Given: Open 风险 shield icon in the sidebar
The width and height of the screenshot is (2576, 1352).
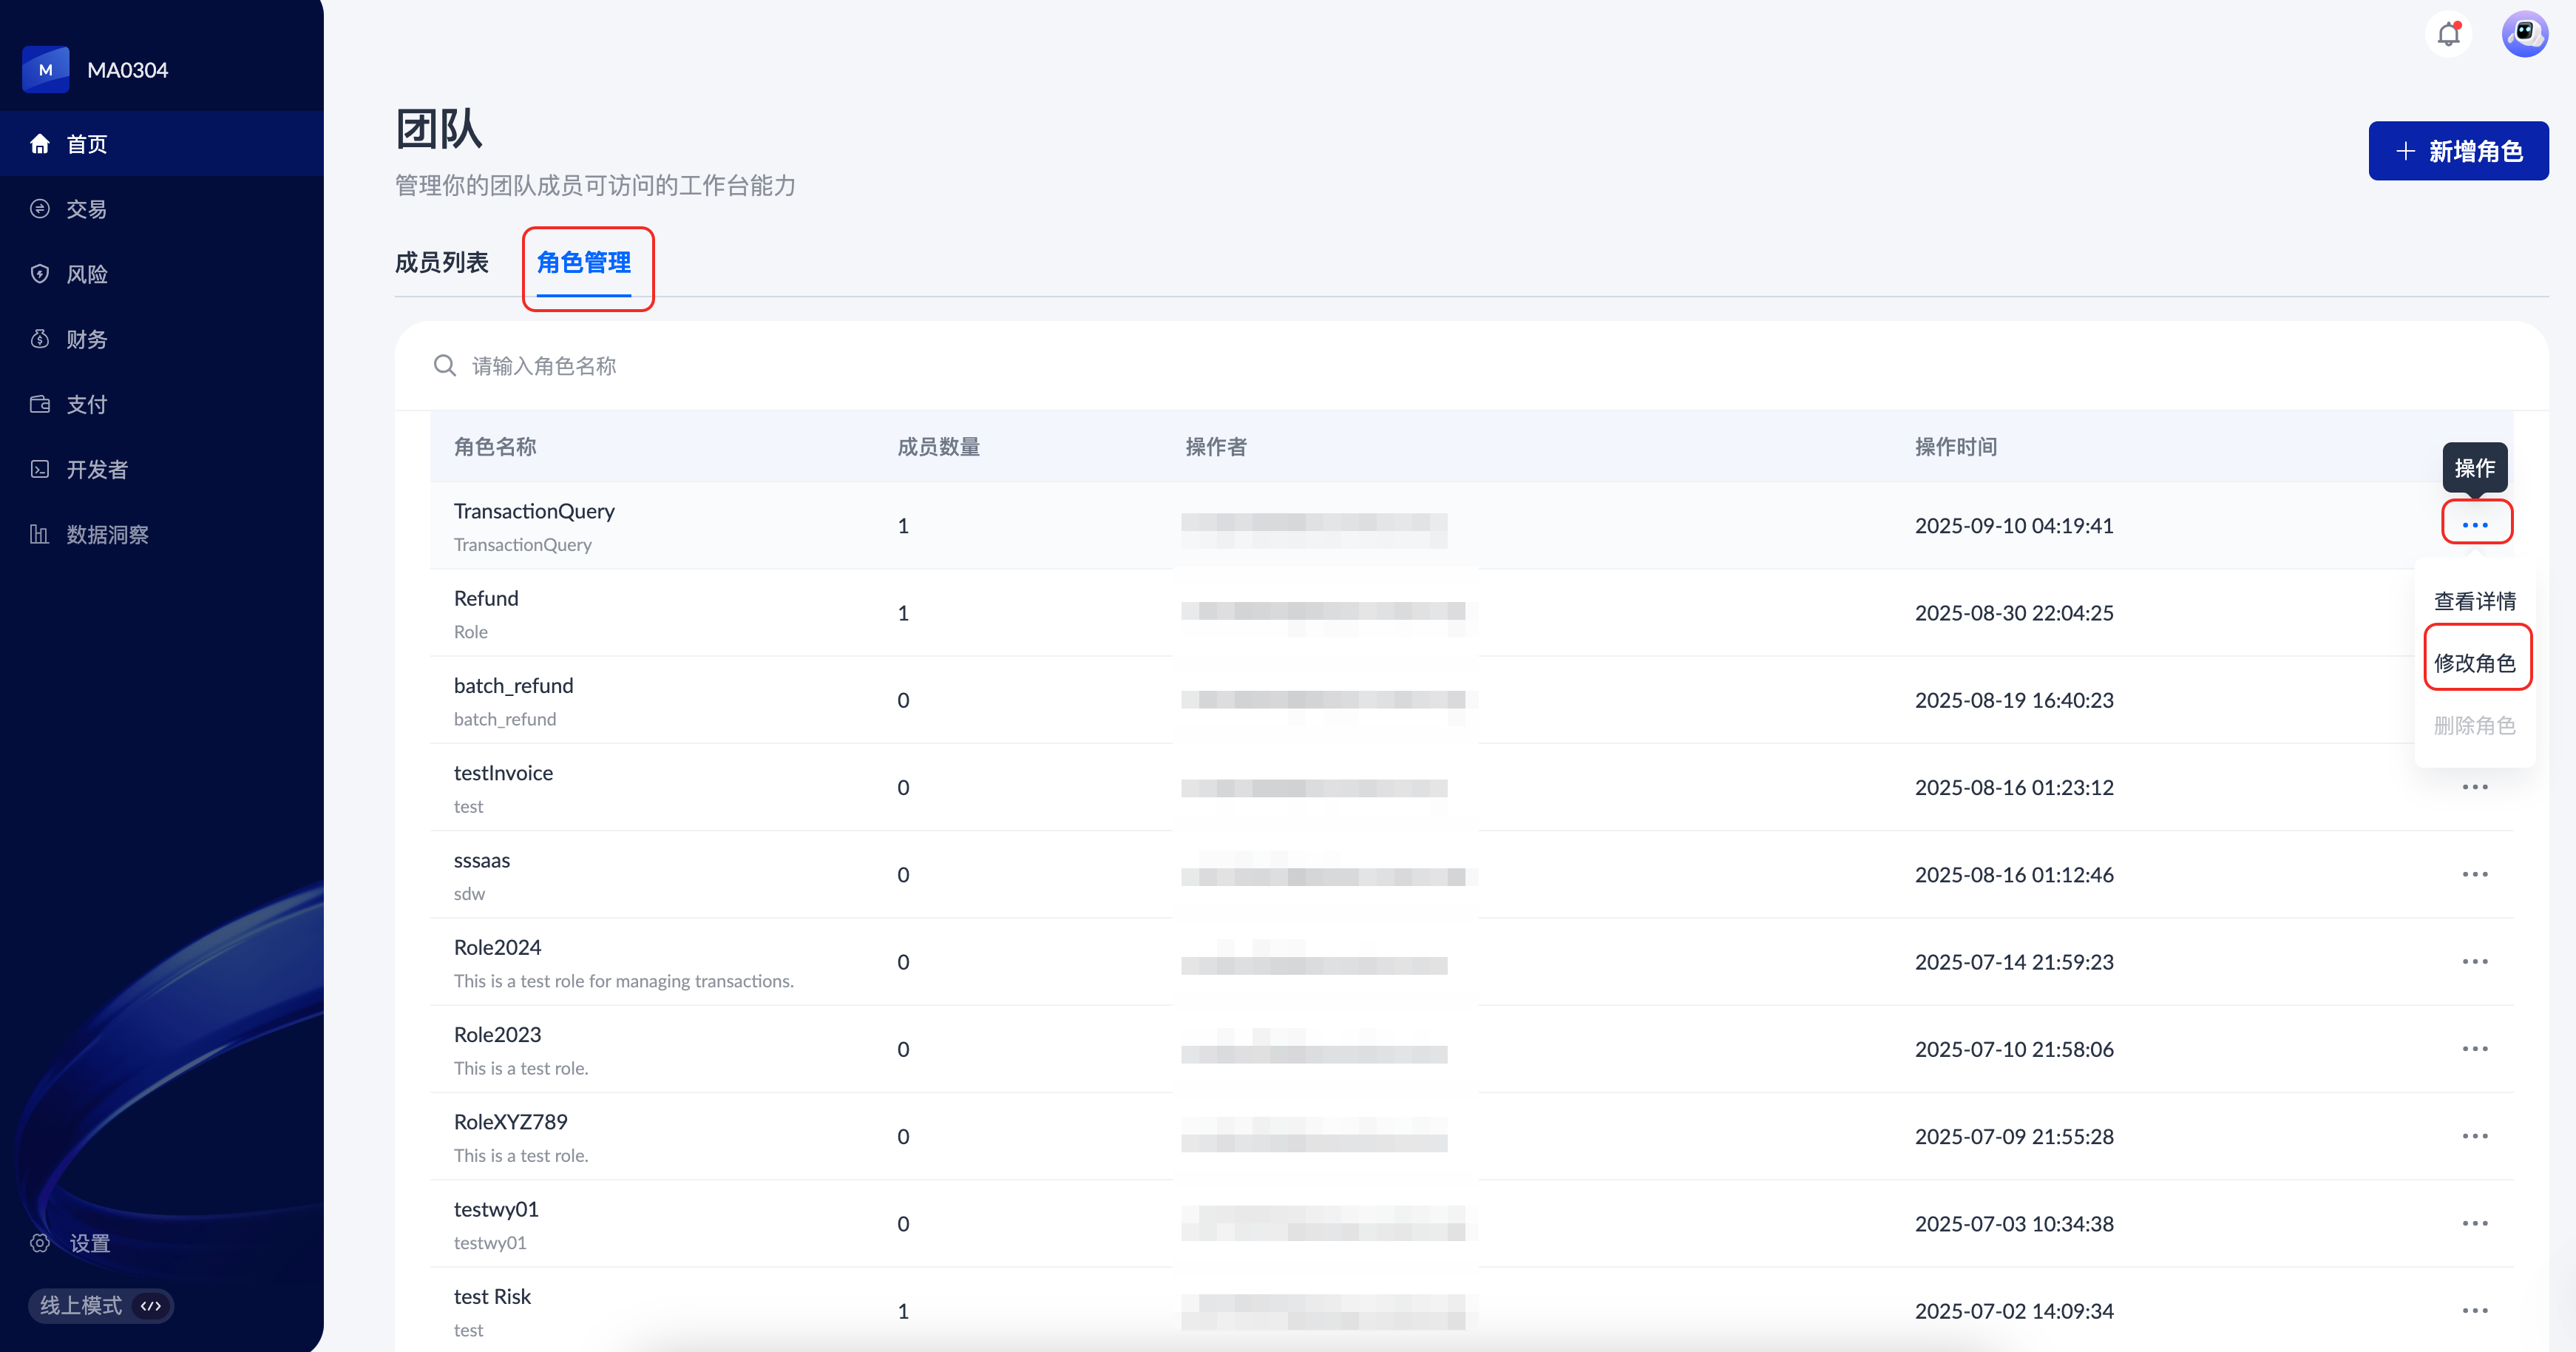Looking at the screenshot, I should [x=40, y=274].
